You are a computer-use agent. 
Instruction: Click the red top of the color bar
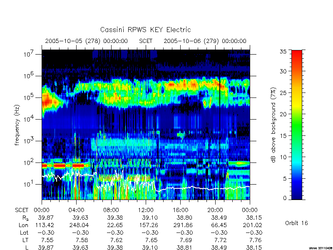coord(297,53)
